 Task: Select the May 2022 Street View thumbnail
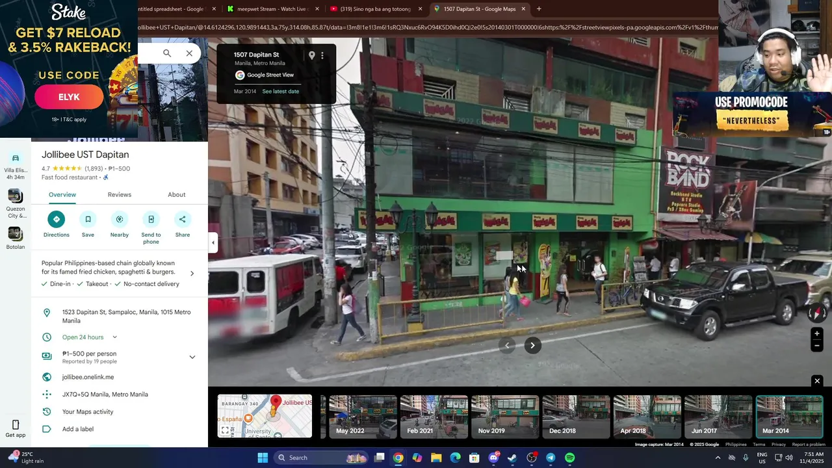click(363, 417)
